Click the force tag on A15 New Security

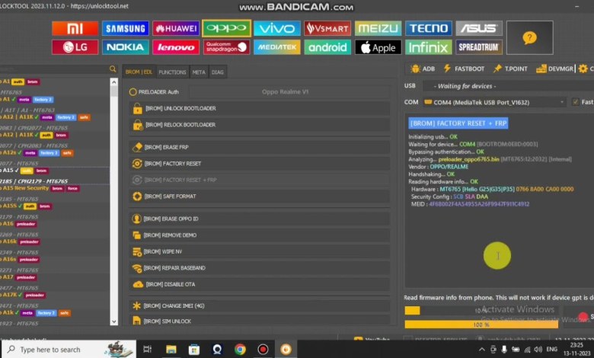(72, 189)
